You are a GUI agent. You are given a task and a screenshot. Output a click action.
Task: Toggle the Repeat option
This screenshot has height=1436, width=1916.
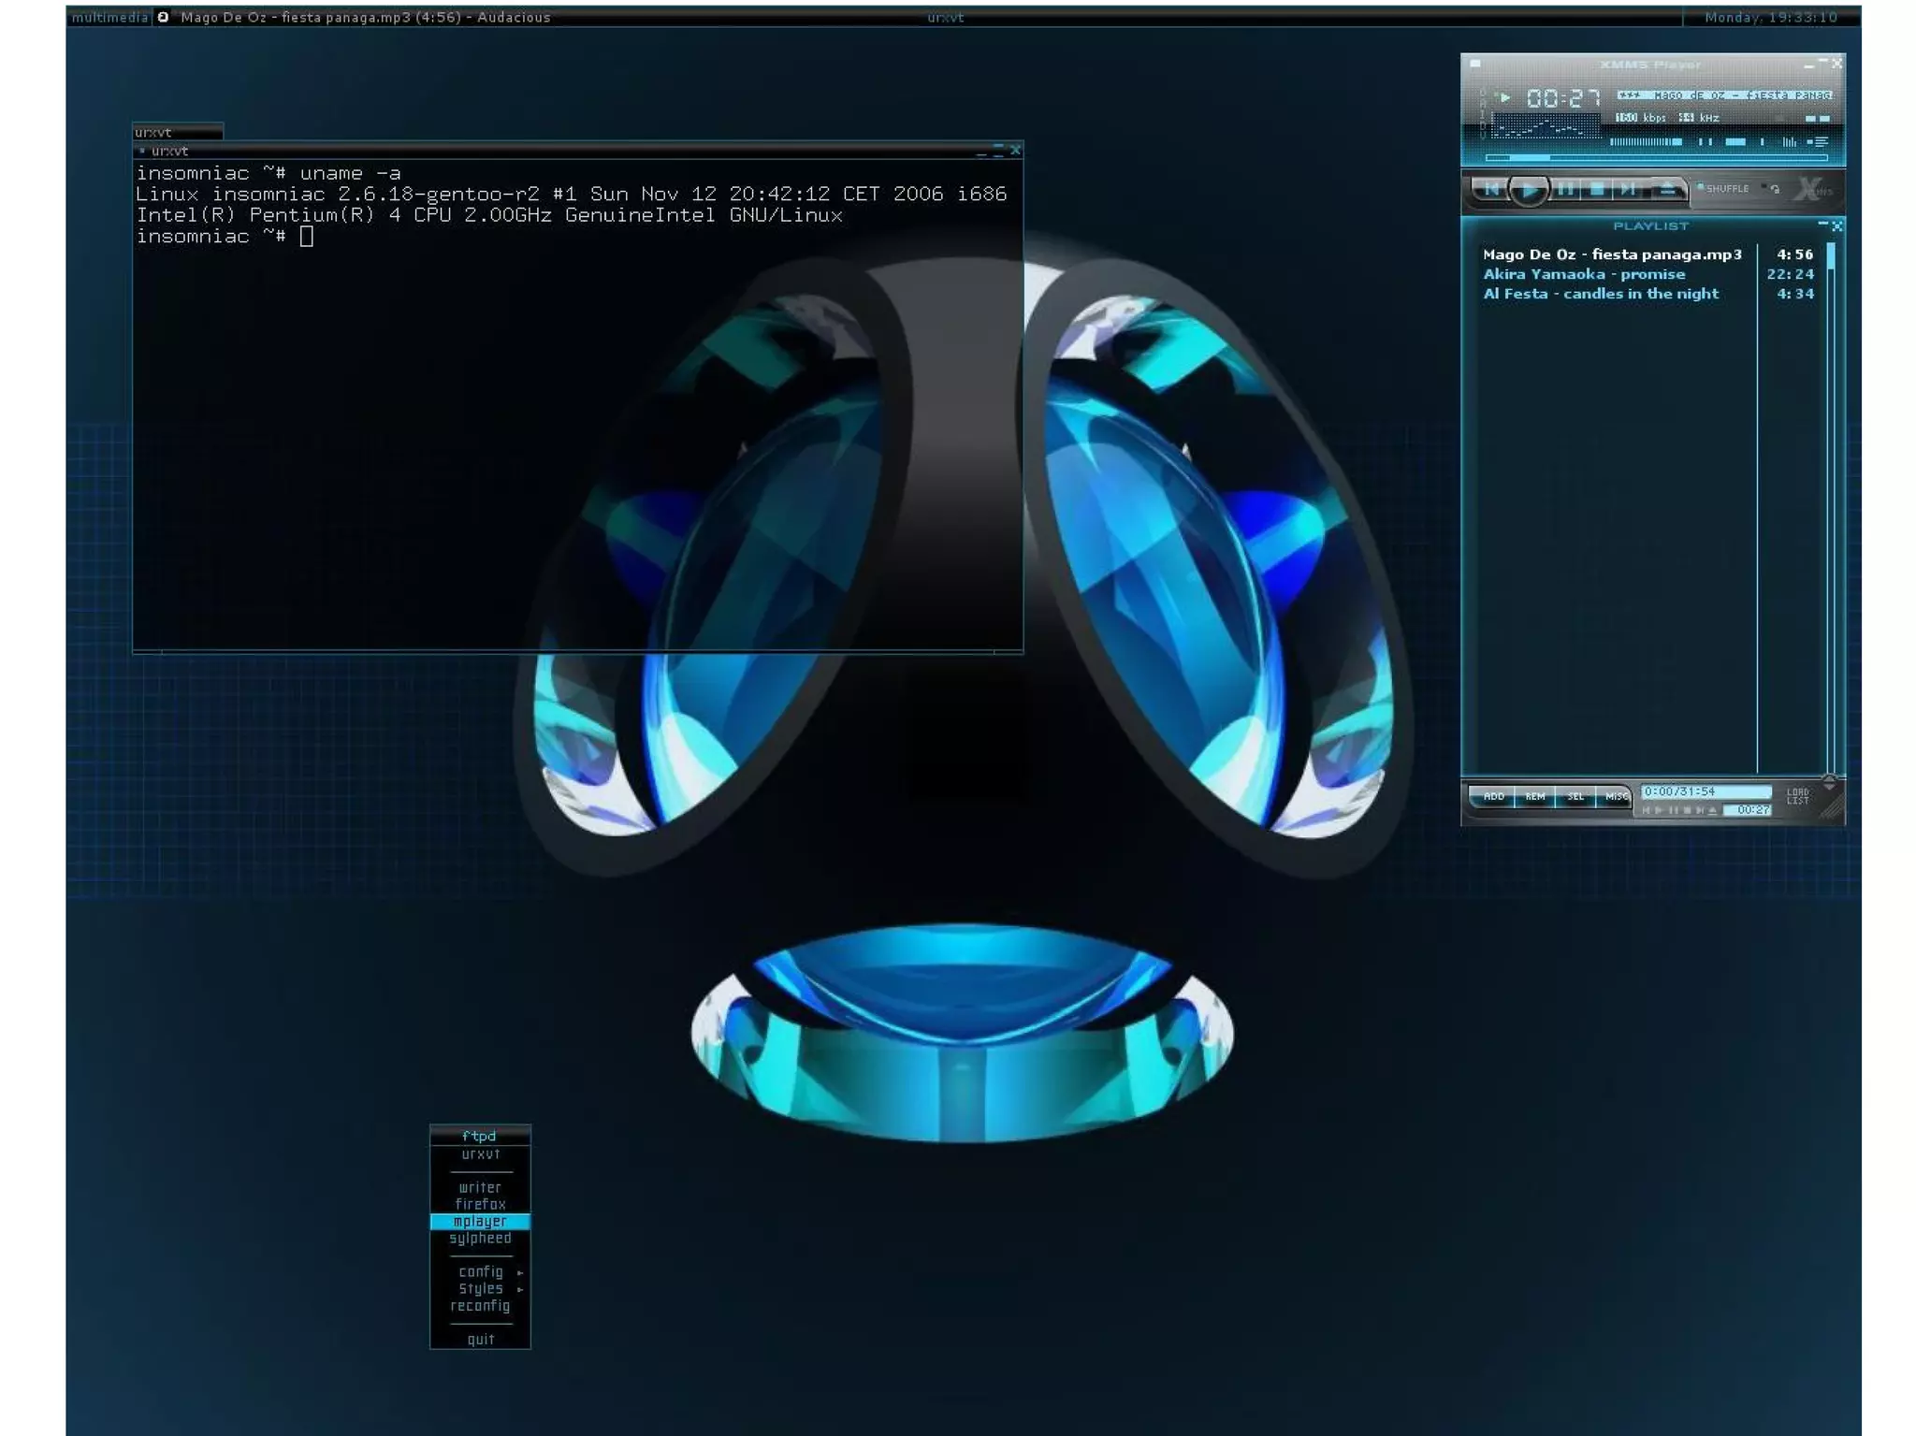click(1773, 189)
